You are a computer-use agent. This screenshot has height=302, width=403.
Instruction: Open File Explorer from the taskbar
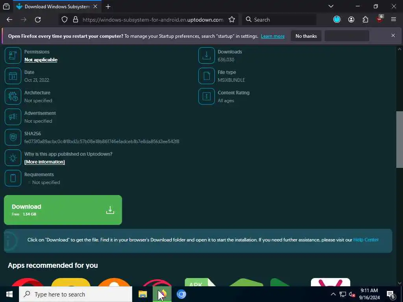click(x=142, y=294)
